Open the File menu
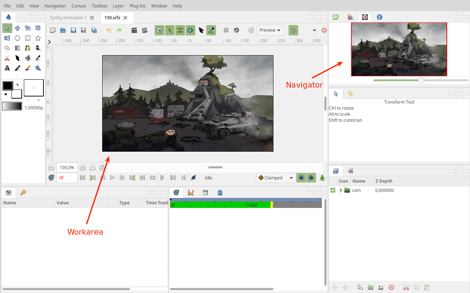 tap(7, 6)
